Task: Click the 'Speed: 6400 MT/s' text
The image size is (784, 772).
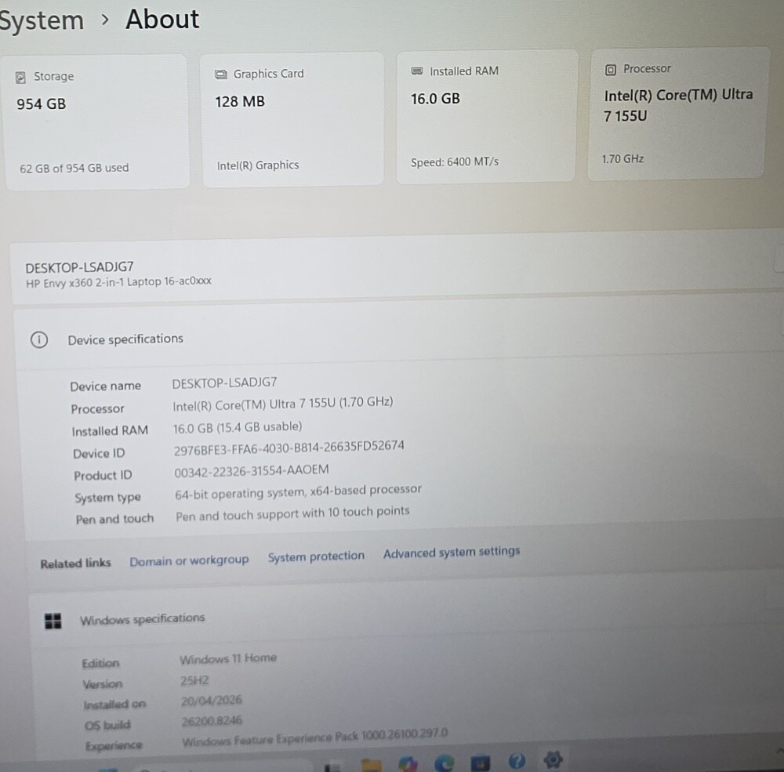Action: 455,162
